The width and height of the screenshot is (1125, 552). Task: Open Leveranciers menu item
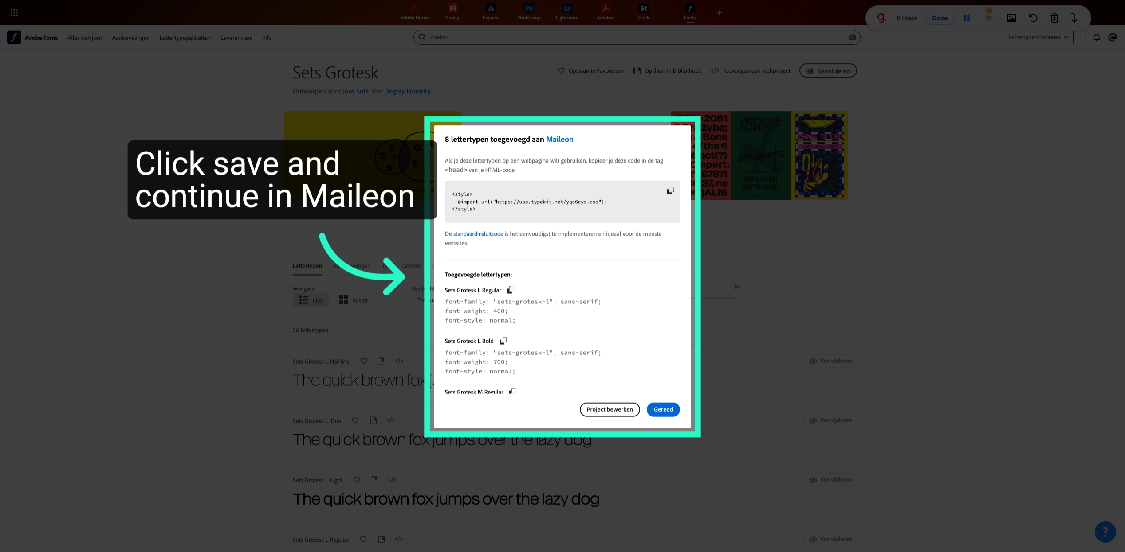236,38
